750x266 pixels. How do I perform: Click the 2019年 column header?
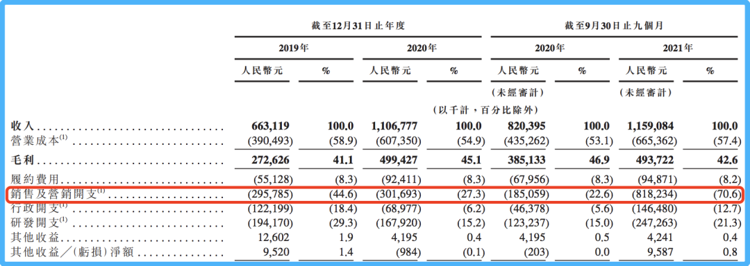(294, 48)
